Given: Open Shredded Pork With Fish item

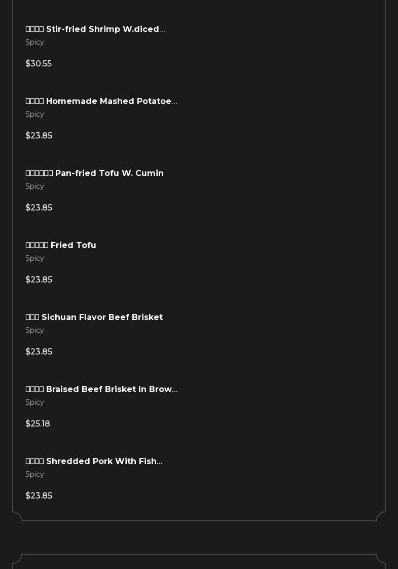Looking at the screenshot, I should [x=94, y=461].
